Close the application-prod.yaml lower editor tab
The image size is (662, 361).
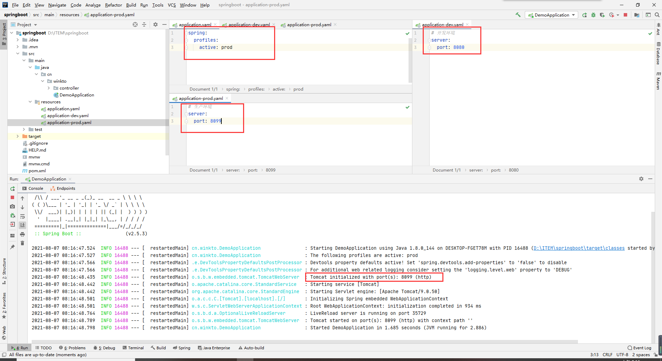pyautogui.click(x=227, y=99)
